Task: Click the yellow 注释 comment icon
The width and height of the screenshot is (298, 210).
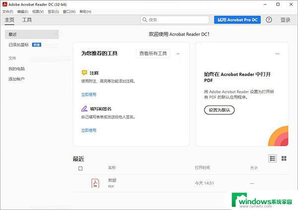Action: [84, 73]
